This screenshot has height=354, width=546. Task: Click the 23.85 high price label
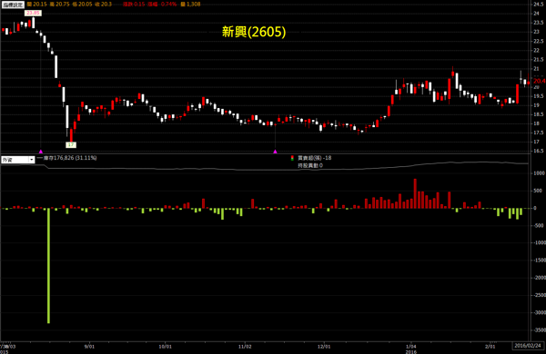pyautogui.click(x=33, y=13)
